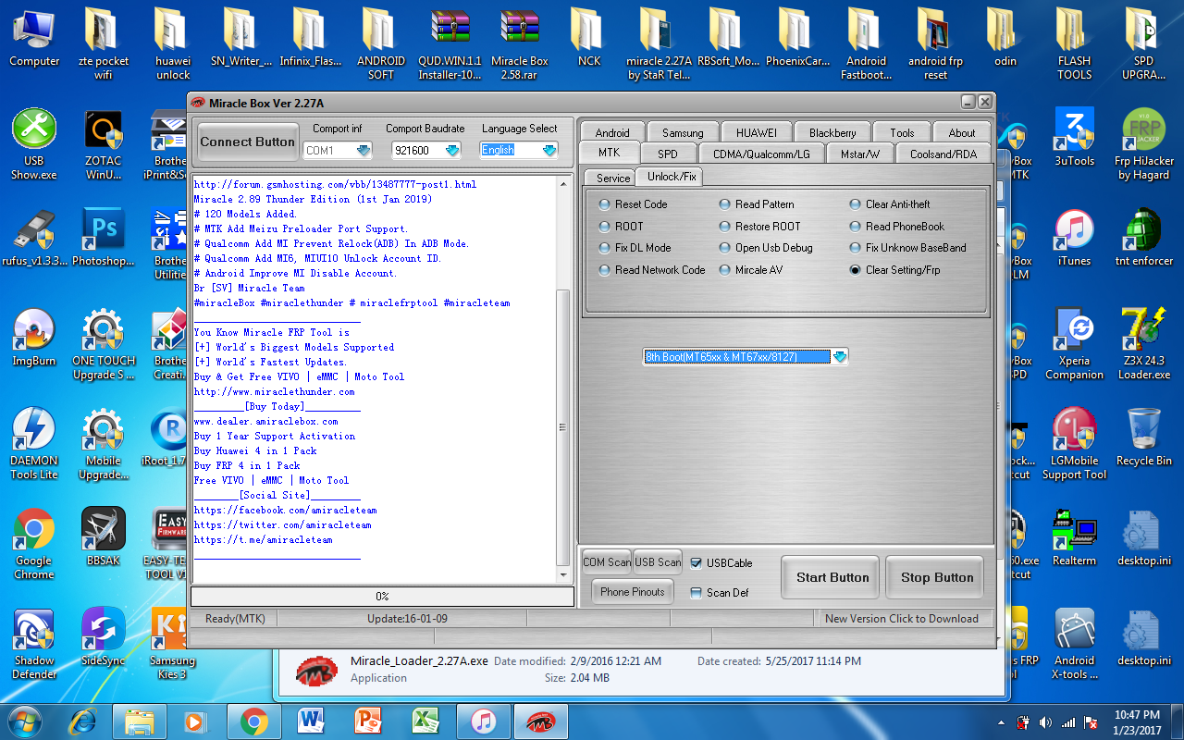Open the FLASH TOOLS folder
This screenshot has width=1184, height=740.
tap(1075, 43)
